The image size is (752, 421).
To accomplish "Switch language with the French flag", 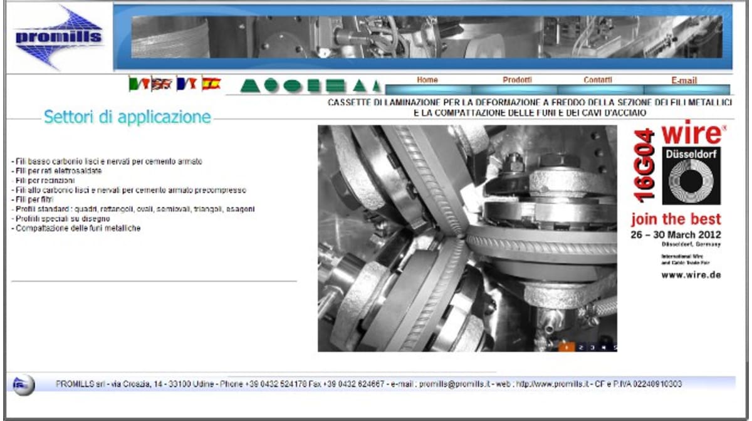I will click(187, 84).
